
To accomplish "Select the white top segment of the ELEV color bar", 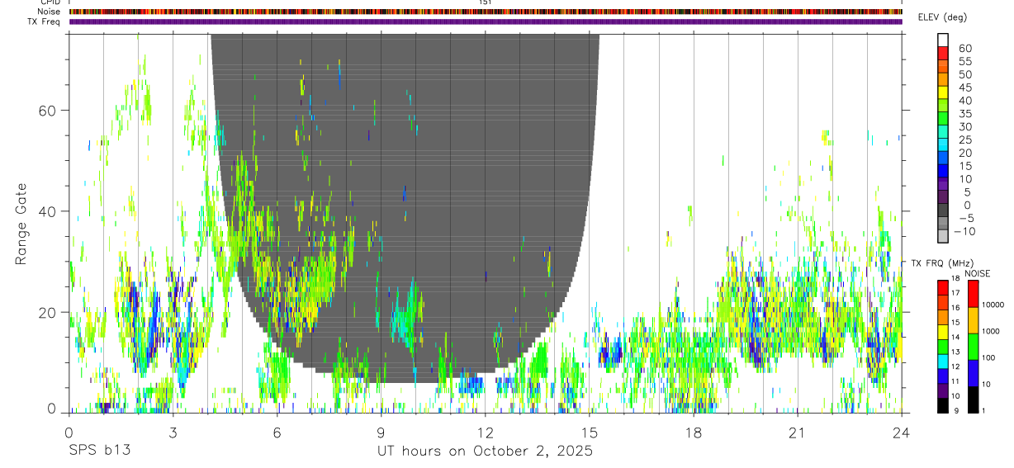I will pyautogui.click(x=943, y=40).
